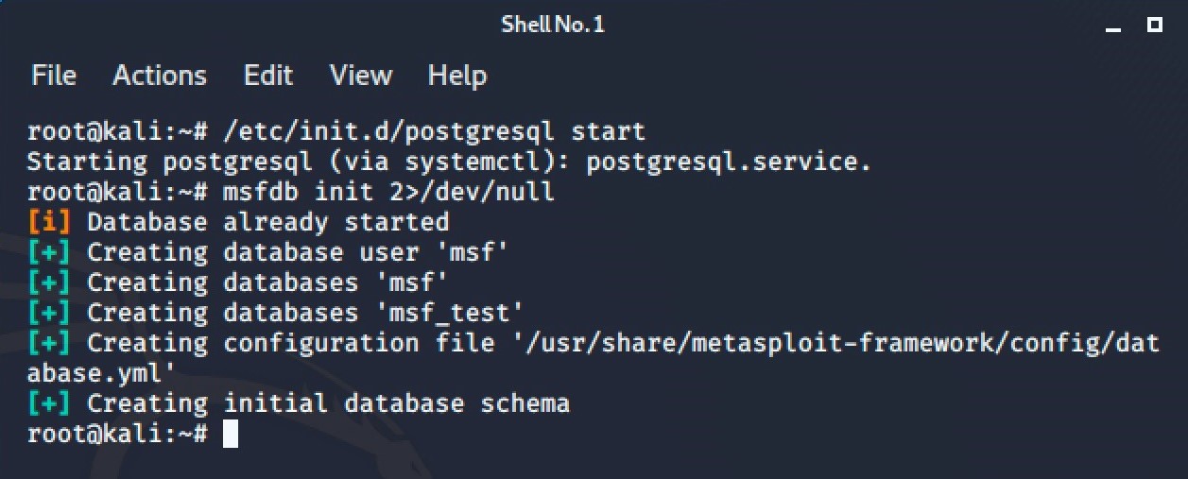Open the View menu
This screenshot has height=479, width=1188.
pos(360,76)
